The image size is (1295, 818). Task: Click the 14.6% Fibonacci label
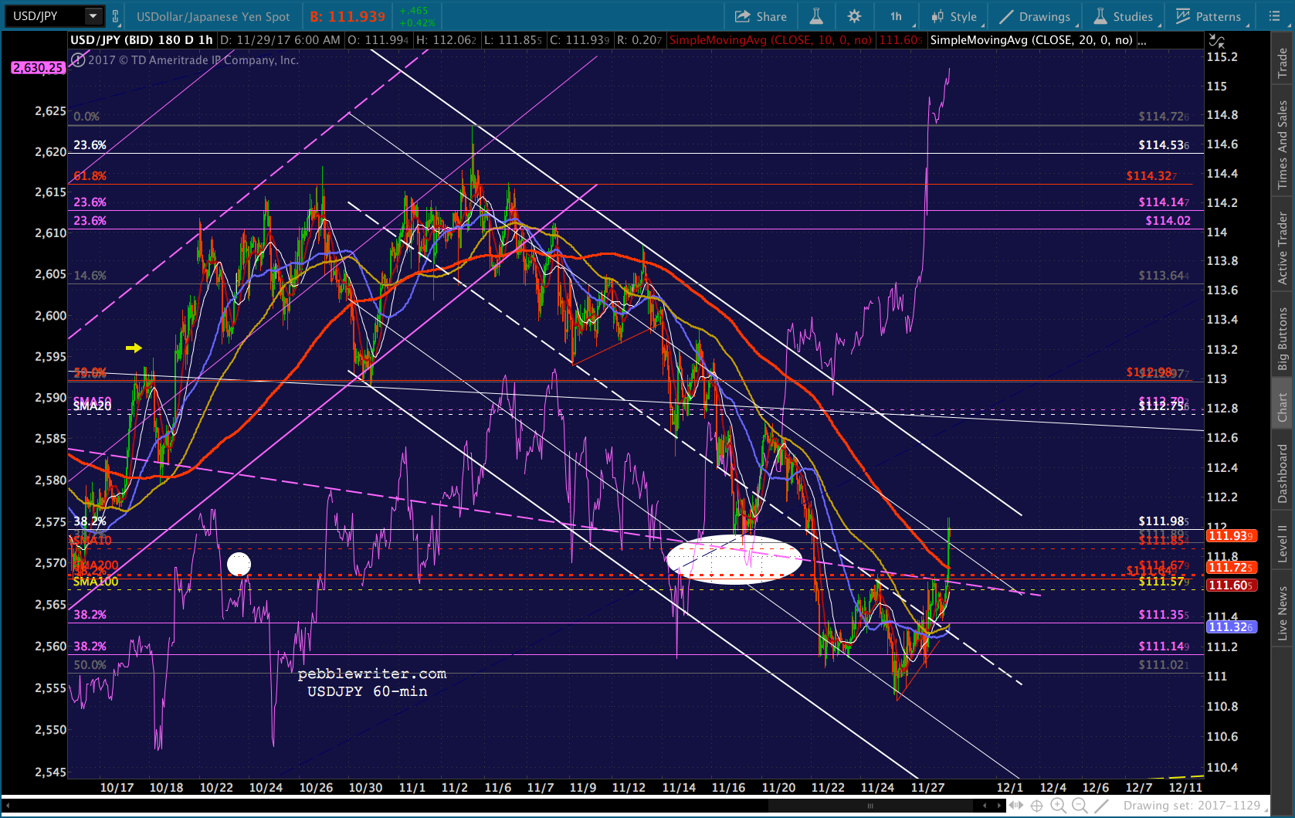(x=90, y=276)
